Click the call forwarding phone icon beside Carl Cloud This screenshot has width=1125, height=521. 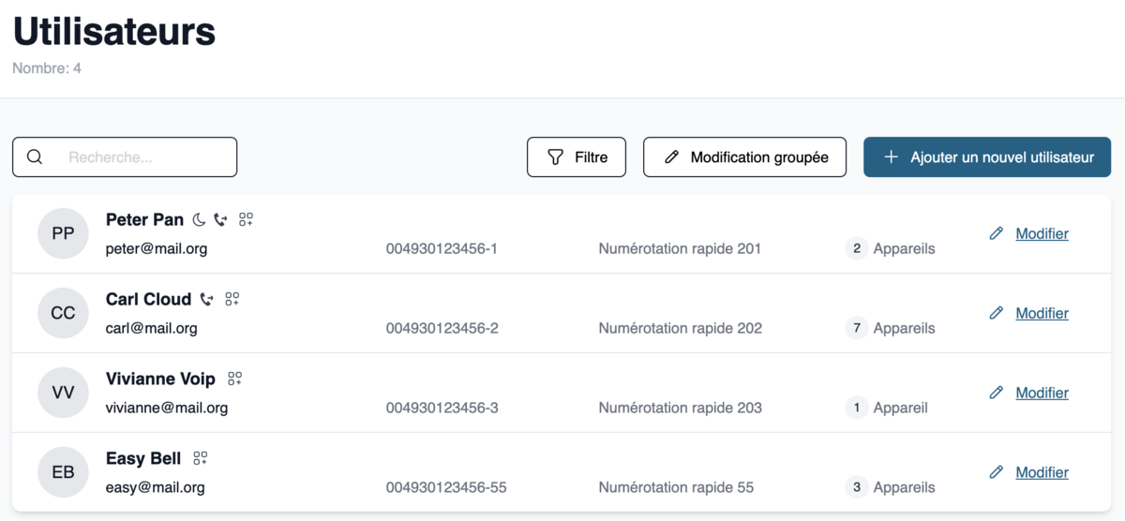(206, 300)
